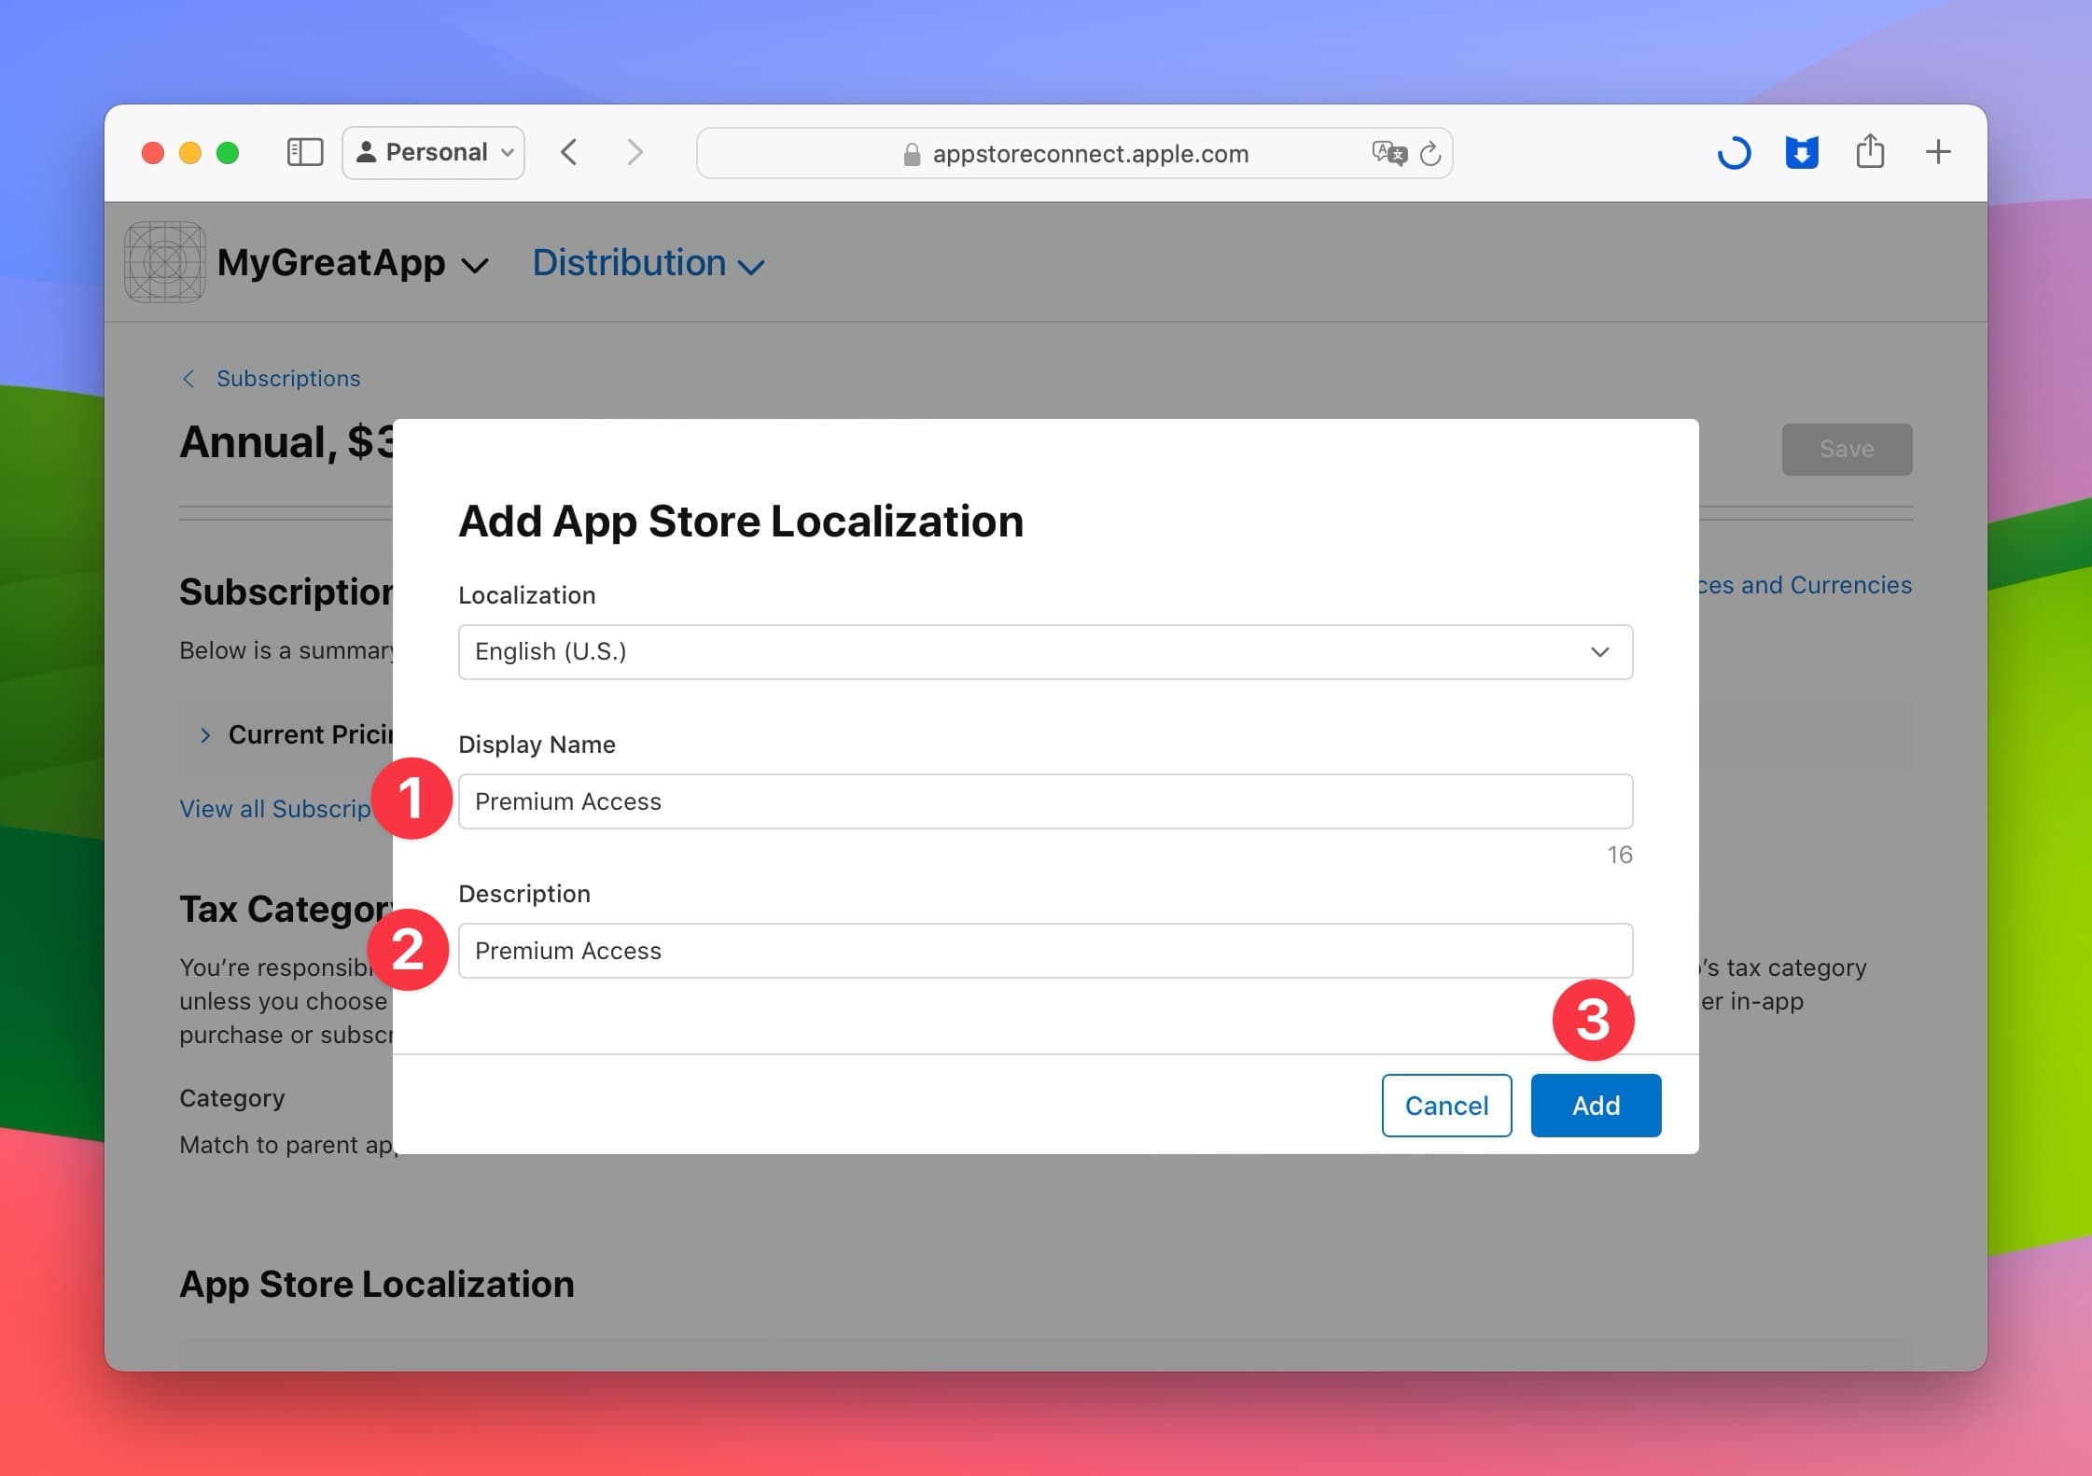Open the Distribution menu

tap(649, 263)
